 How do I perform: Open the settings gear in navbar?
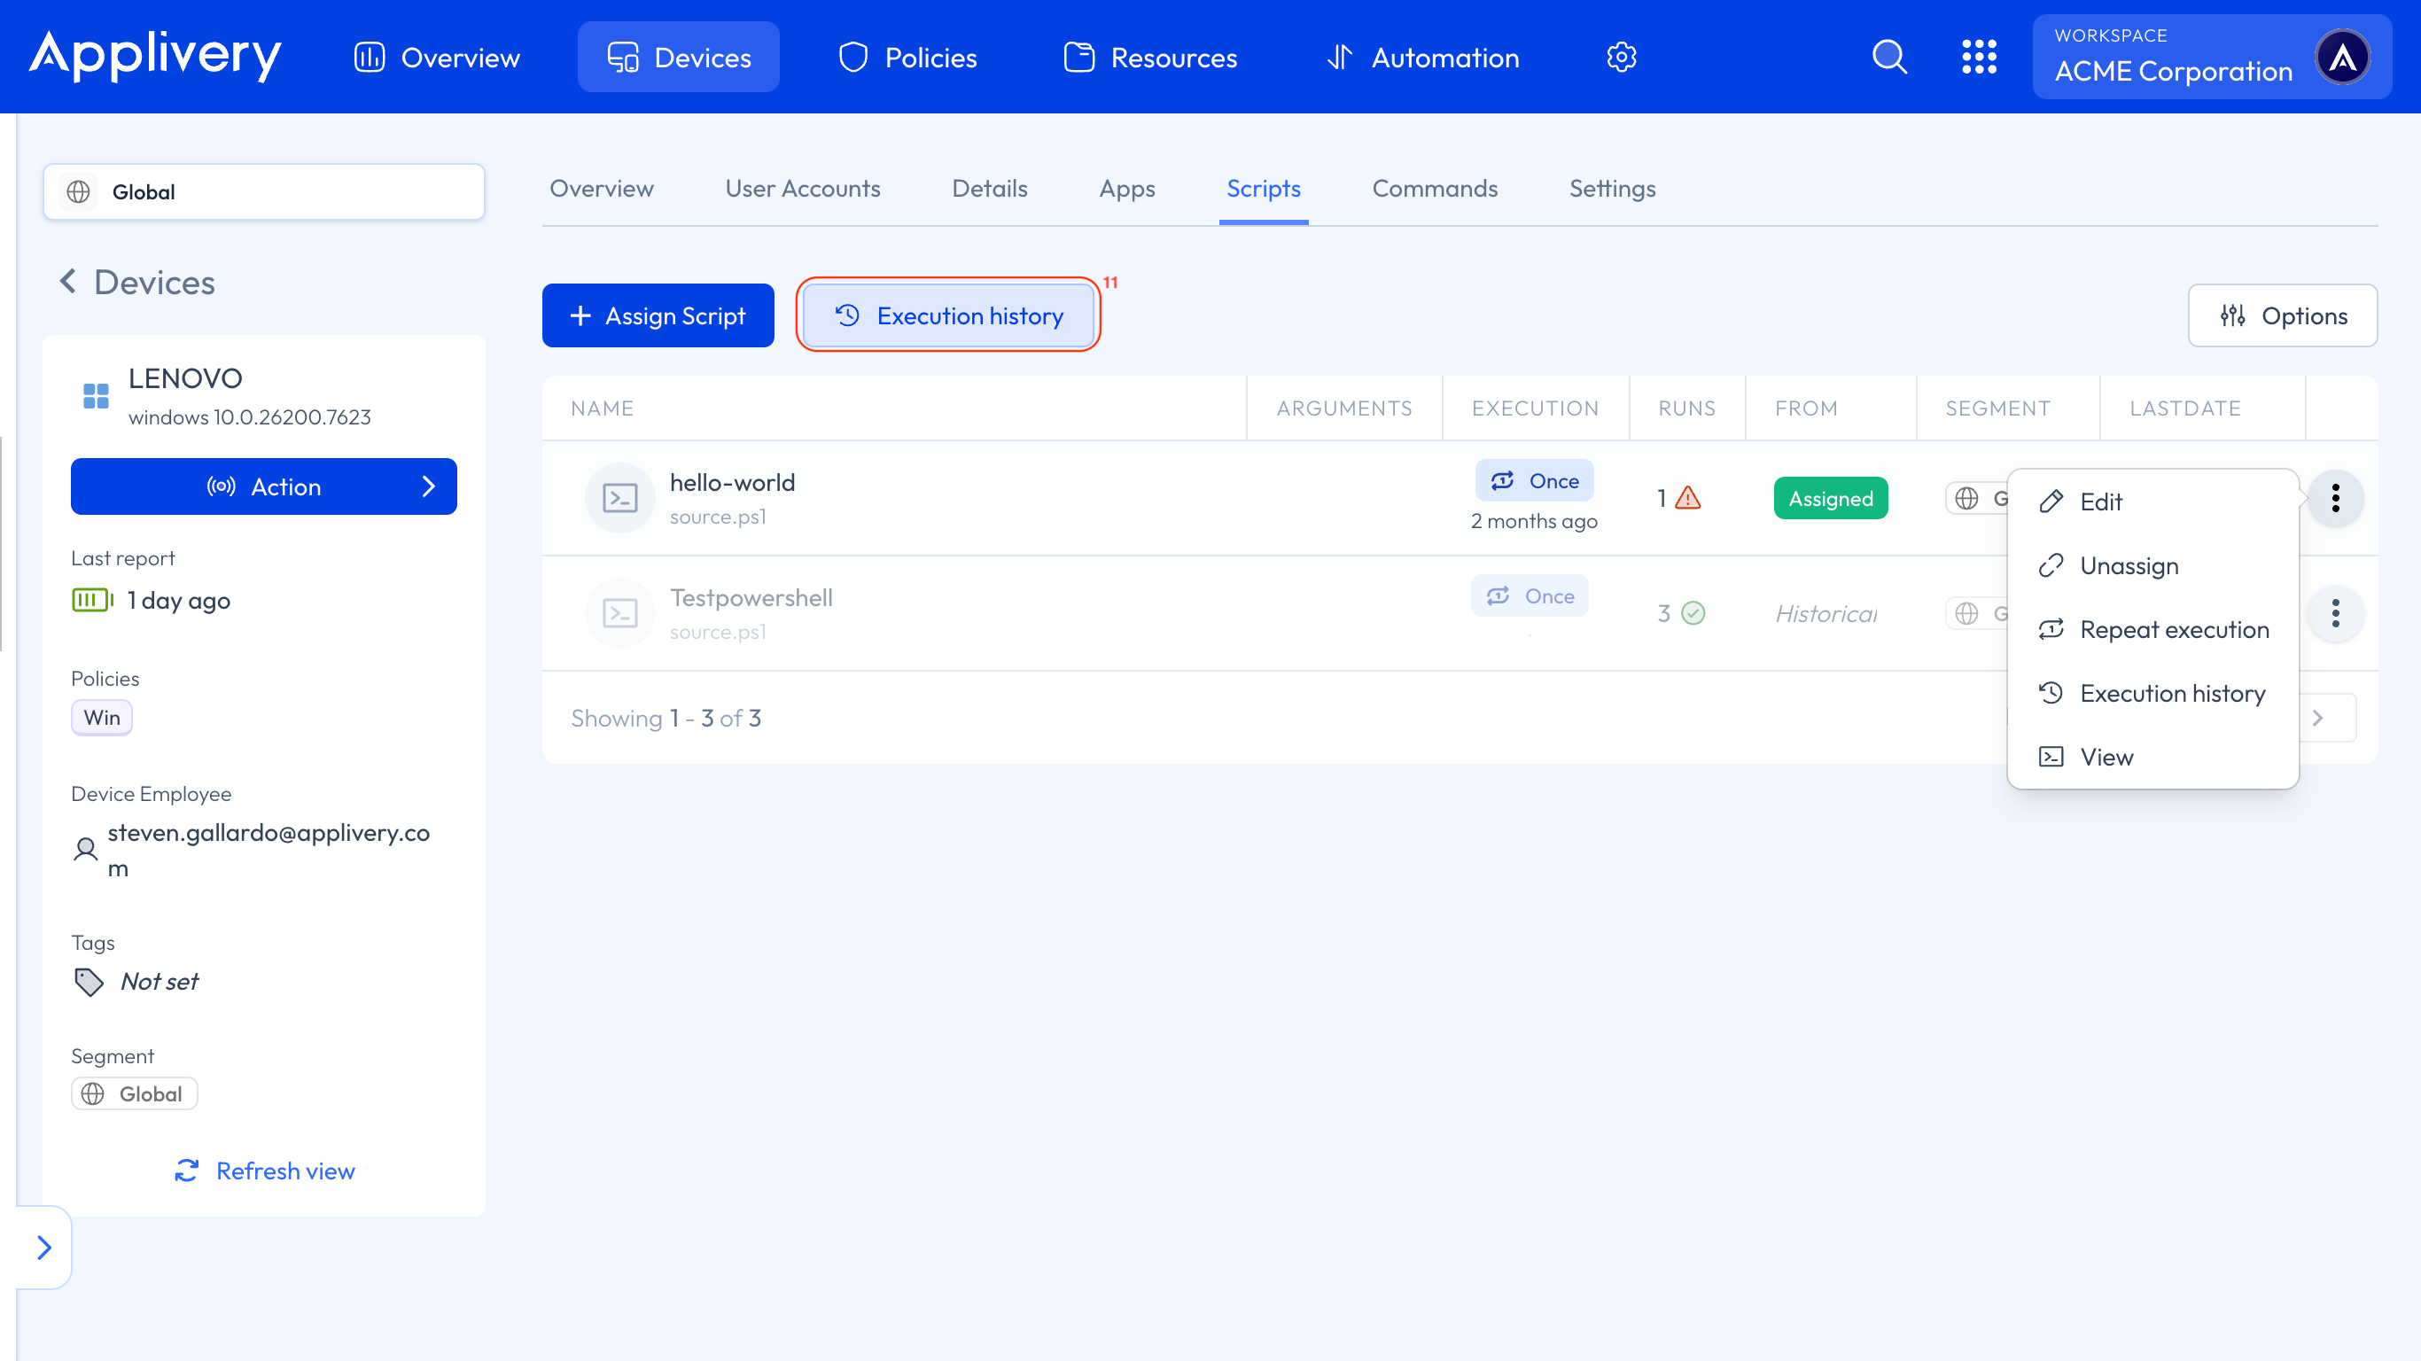click(1621, 58)
